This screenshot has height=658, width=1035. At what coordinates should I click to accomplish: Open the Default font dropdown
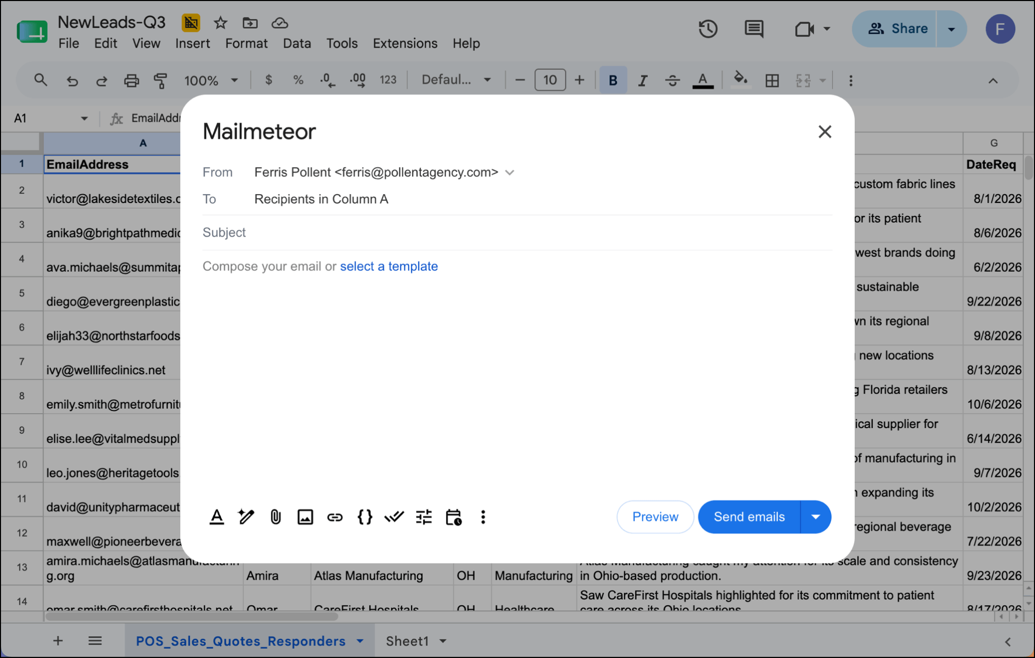click(456, 80)
